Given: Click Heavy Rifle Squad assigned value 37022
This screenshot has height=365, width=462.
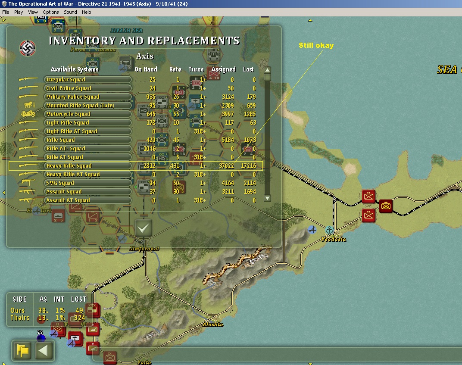Looking at the screenshot, I should 226,165.
